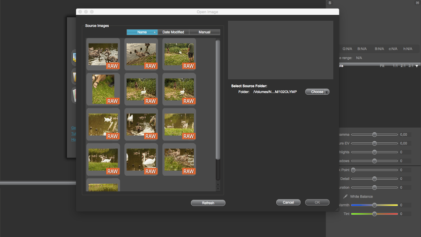Sort source images by Name tab
This screenshot has height=237, width=421.
coord(142,32)
